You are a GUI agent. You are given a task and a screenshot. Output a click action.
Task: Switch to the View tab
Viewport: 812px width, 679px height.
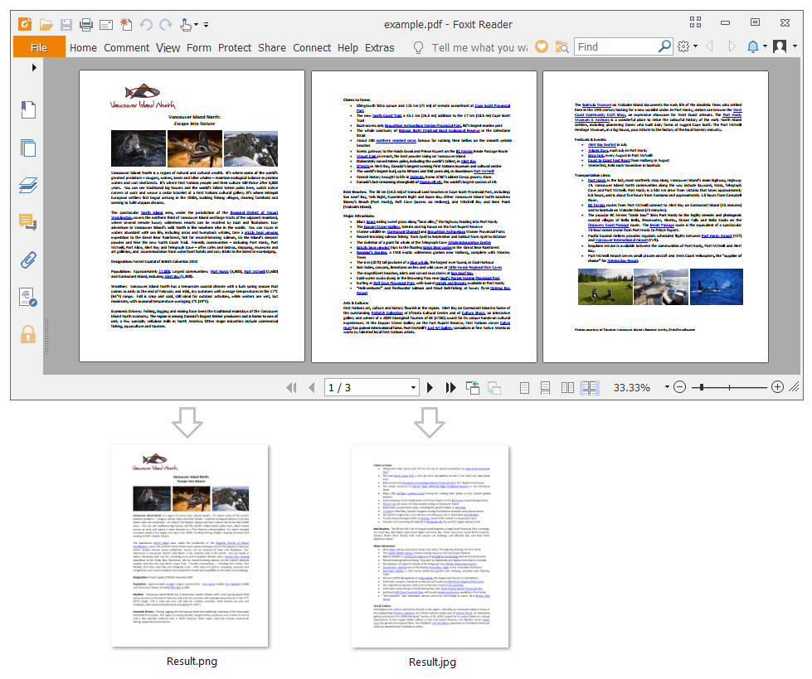(x=168, y=48)
